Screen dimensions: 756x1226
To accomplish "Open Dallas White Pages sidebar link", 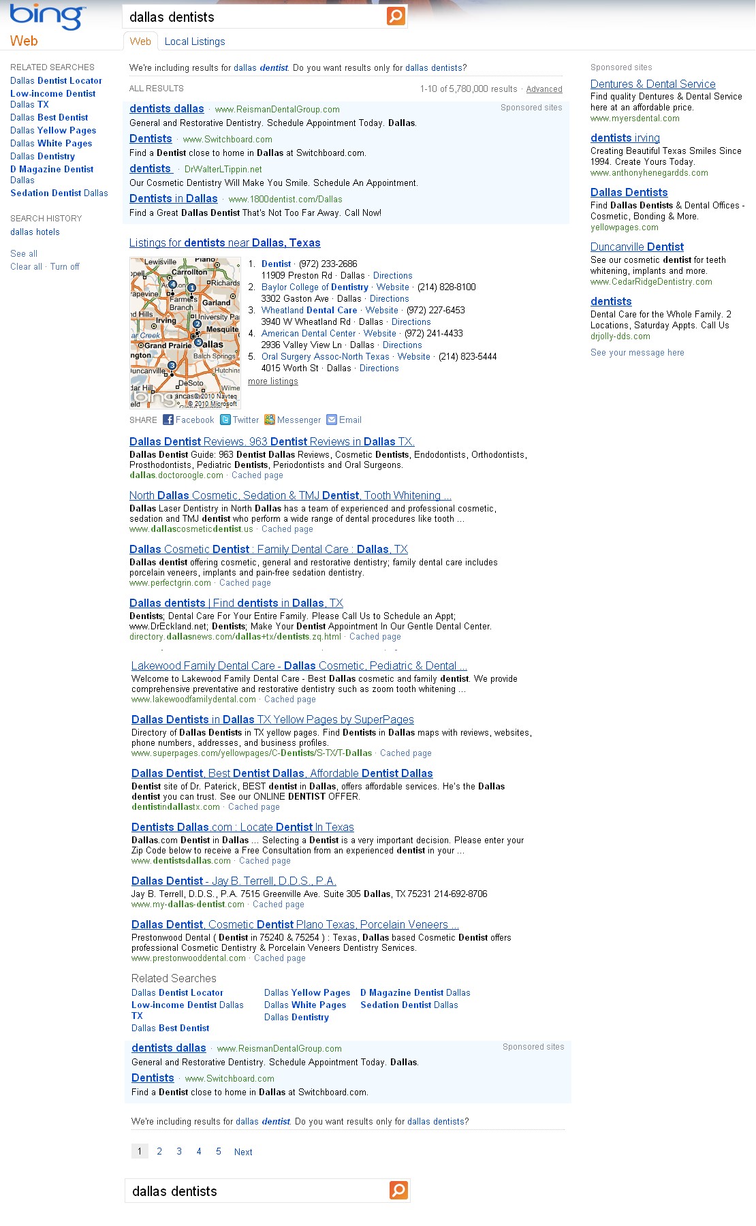I will point(51,143).
